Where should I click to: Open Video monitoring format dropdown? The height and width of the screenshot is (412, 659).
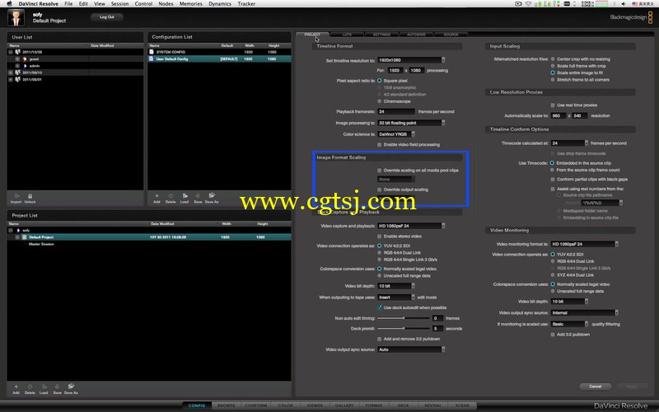(x=584, y=244)
